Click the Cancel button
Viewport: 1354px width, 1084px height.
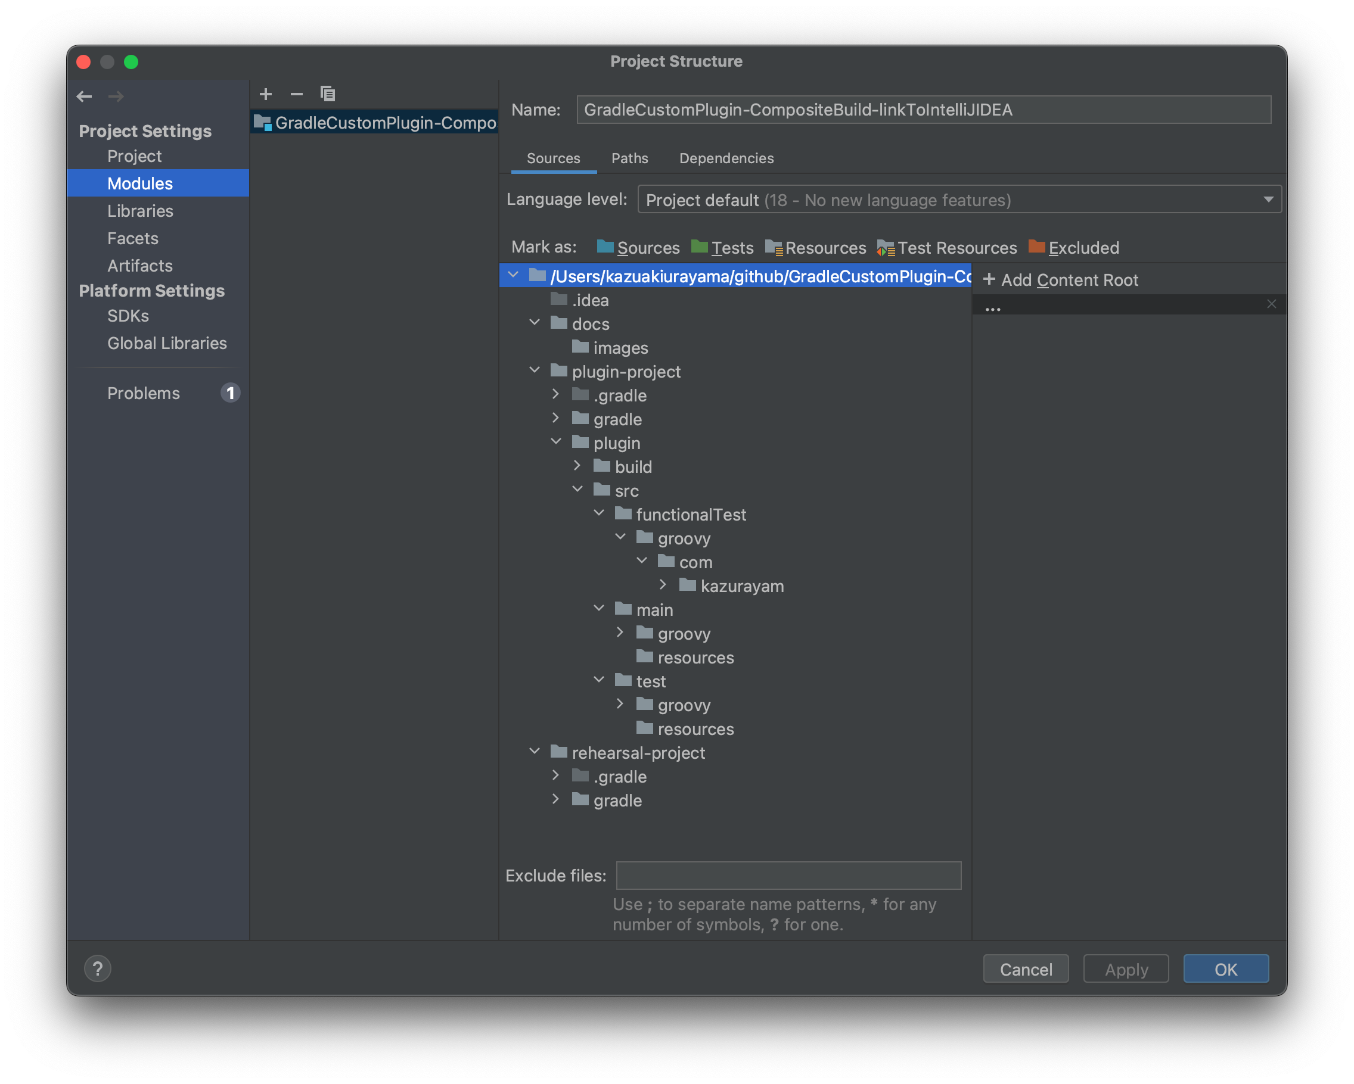1026,969
